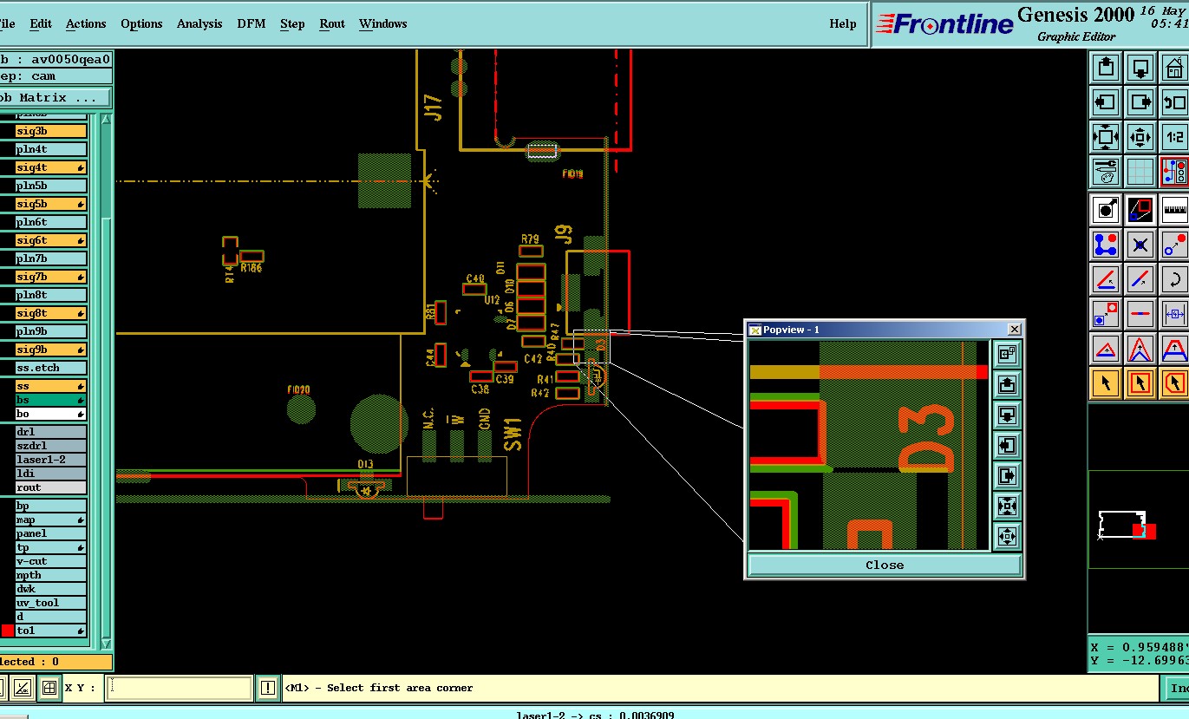Screen dimensions: 1189x719
Task: Toggle the grid display icon
Action: [1140, 171]
